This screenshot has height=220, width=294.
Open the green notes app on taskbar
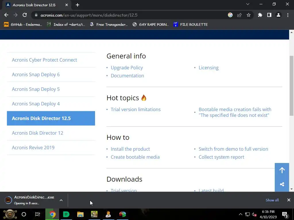pos(66,214)
